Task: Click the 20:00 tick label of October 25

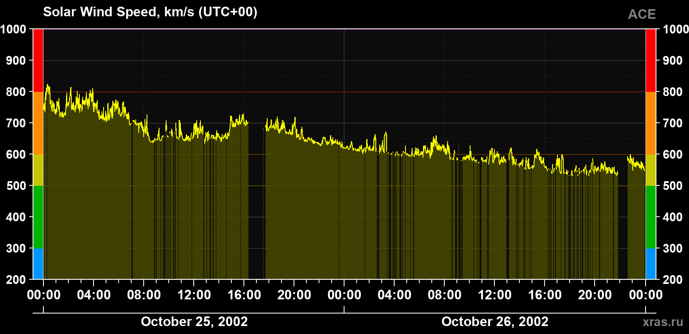Action: pos(294,295)
